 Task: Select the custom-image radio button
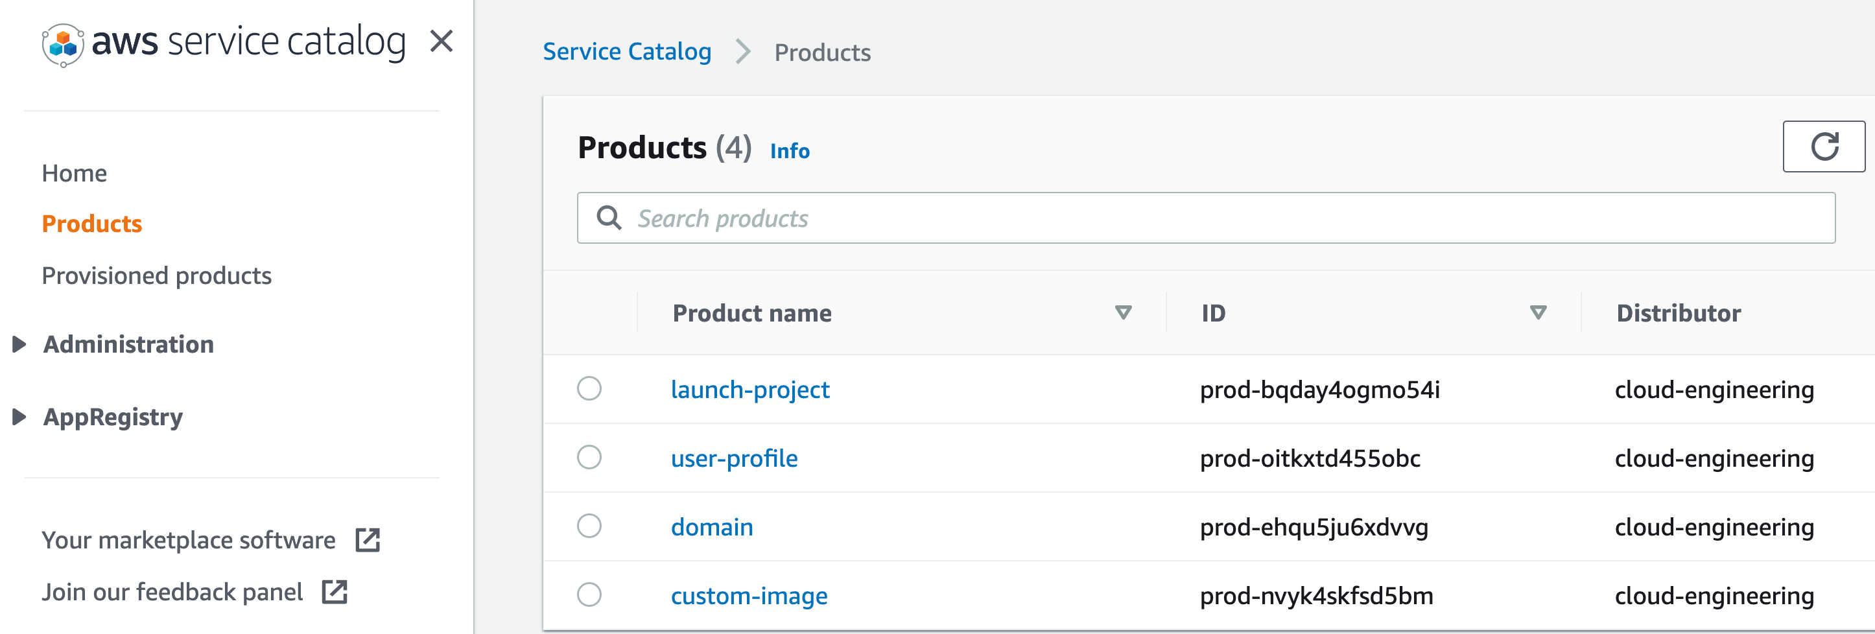pyautogui.click(x=589, y=594)
